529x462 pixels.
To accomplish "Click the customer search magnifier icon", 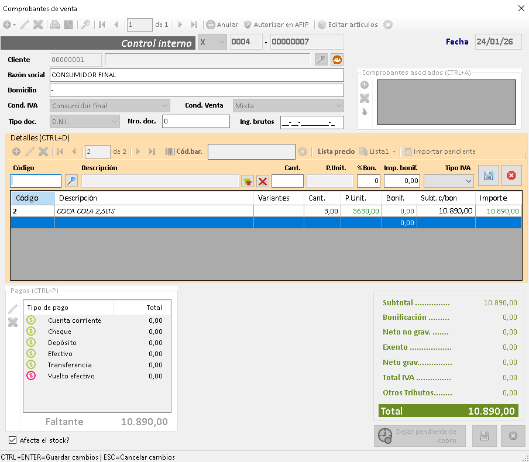I will click(321, 59).
